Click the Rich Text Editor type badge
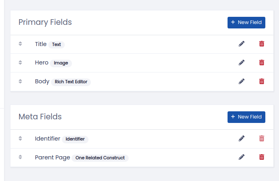 pos(71,82)
